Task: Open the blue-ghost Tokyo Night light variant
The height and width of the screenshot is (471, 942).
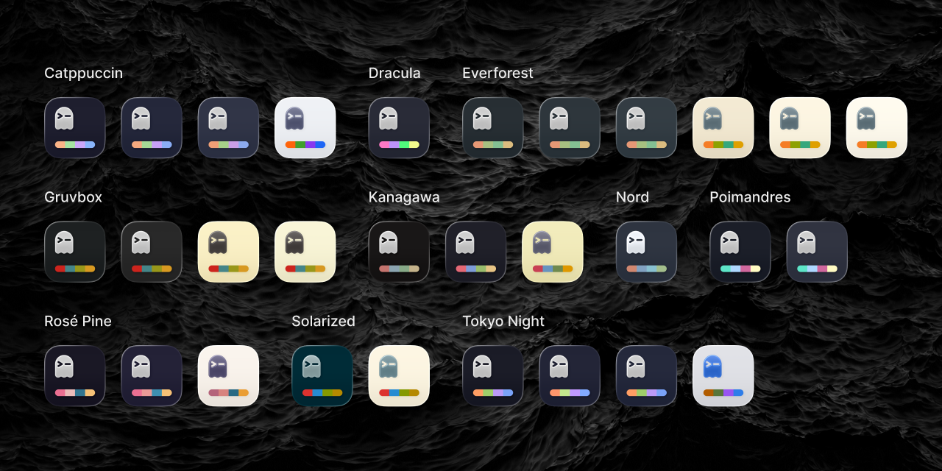Action: point(723,376)
